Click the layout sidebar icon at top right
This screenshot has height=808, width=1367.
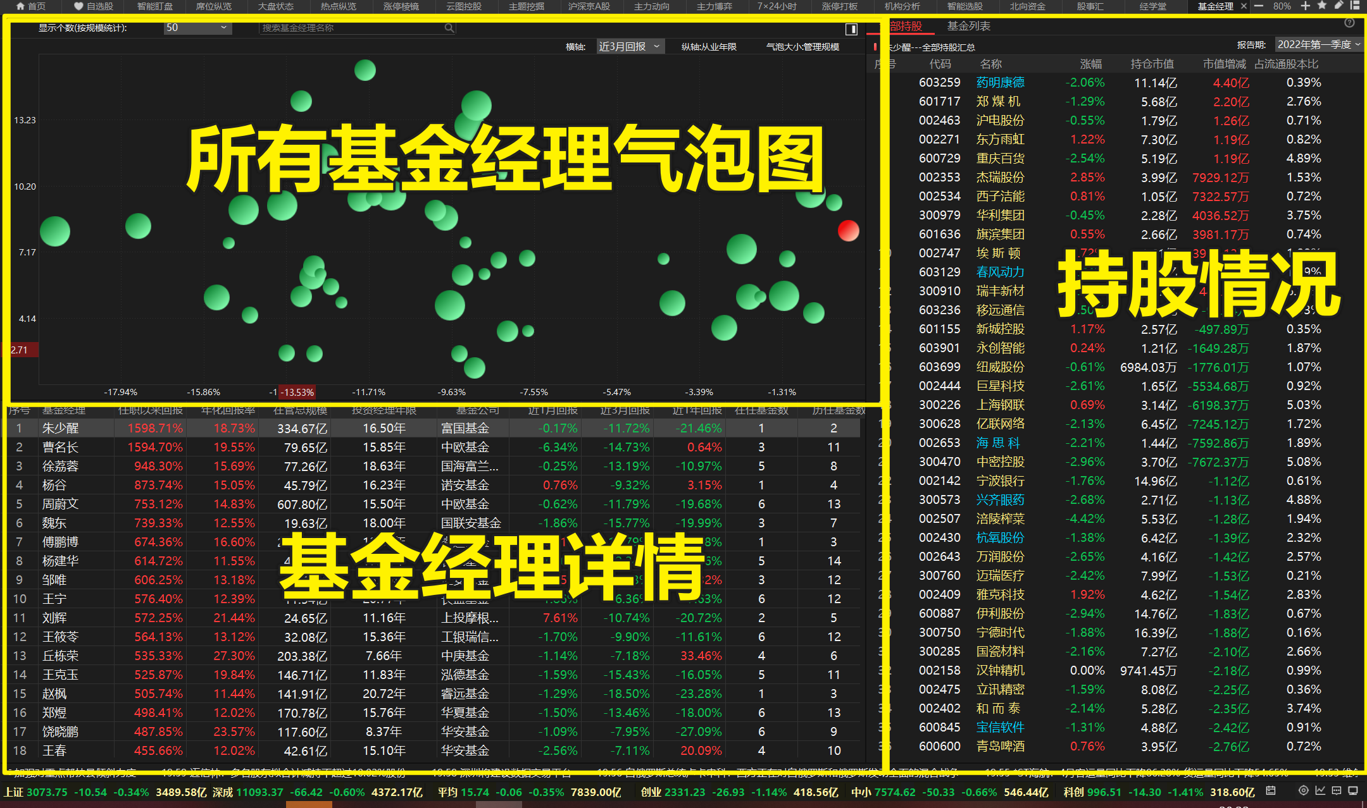pyautogui.click(x=1355, y=5)
